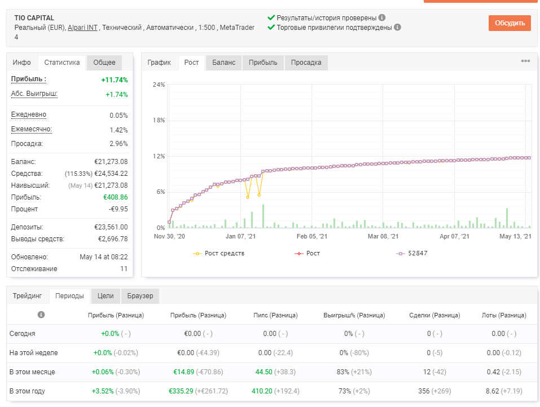This screenshot has height=407, width=540.
Task: Switch to the 'Инфо' tab
Action: pos(21,63)
